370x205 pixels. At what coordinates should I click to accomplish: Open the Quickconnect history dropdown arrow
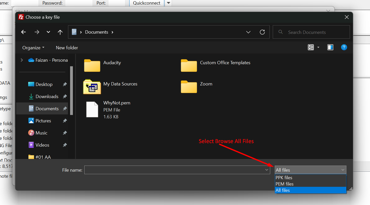[x=169, y=3]
